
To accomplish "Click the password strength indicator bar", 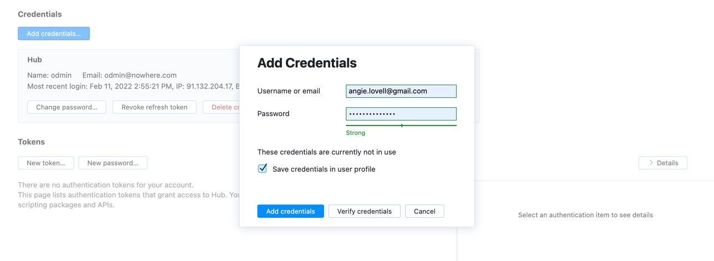I will 400,126.
